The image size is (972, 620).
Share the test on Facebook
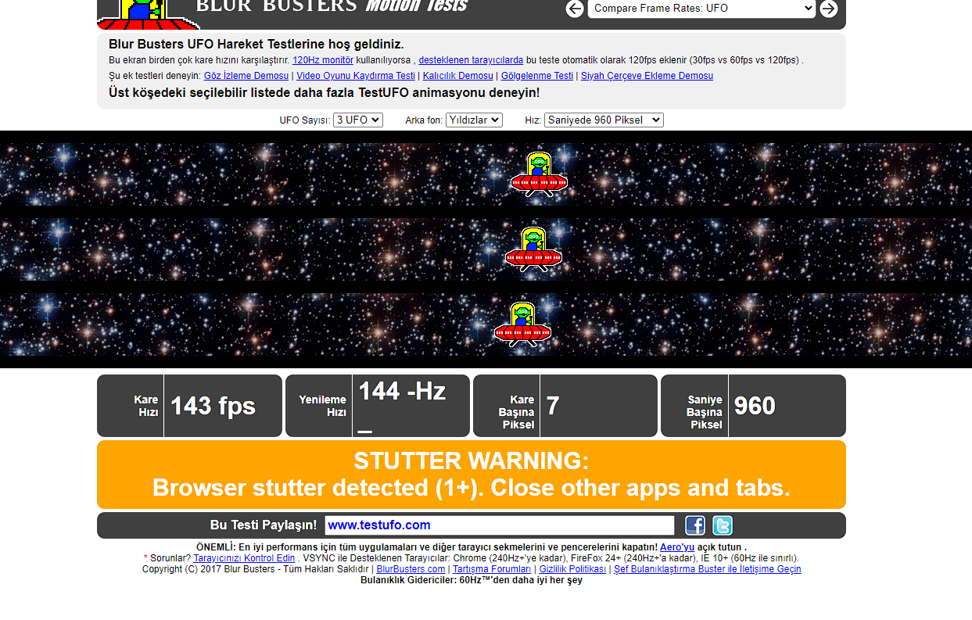pyautogui.click(x=695, y=525)
